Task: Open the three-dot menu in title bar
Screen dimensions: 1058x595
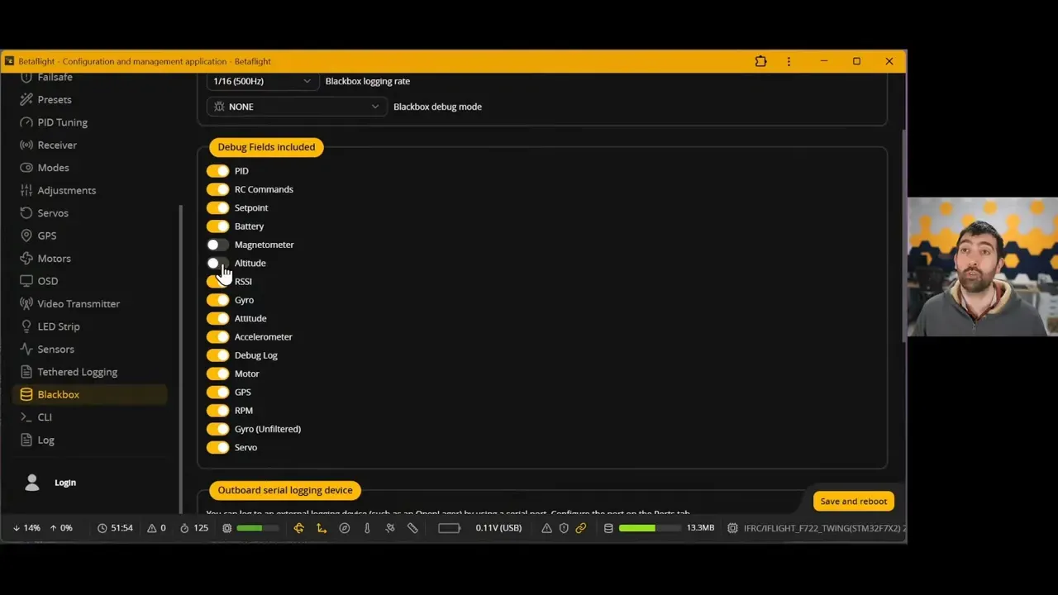Action: coord(789,61)
